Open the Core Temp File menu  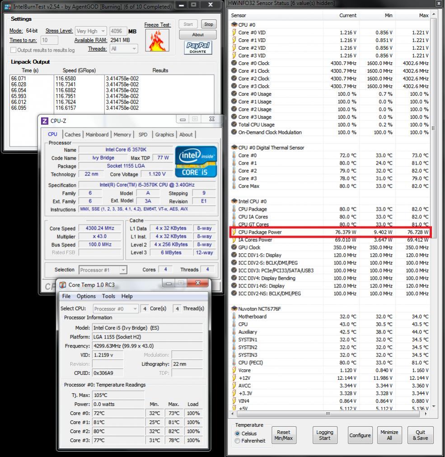coord(66,296)
